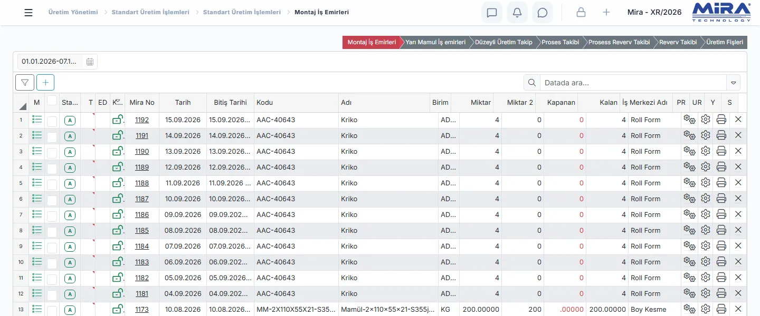
Task: Open work order link 1185
Action: coord(142,230)
